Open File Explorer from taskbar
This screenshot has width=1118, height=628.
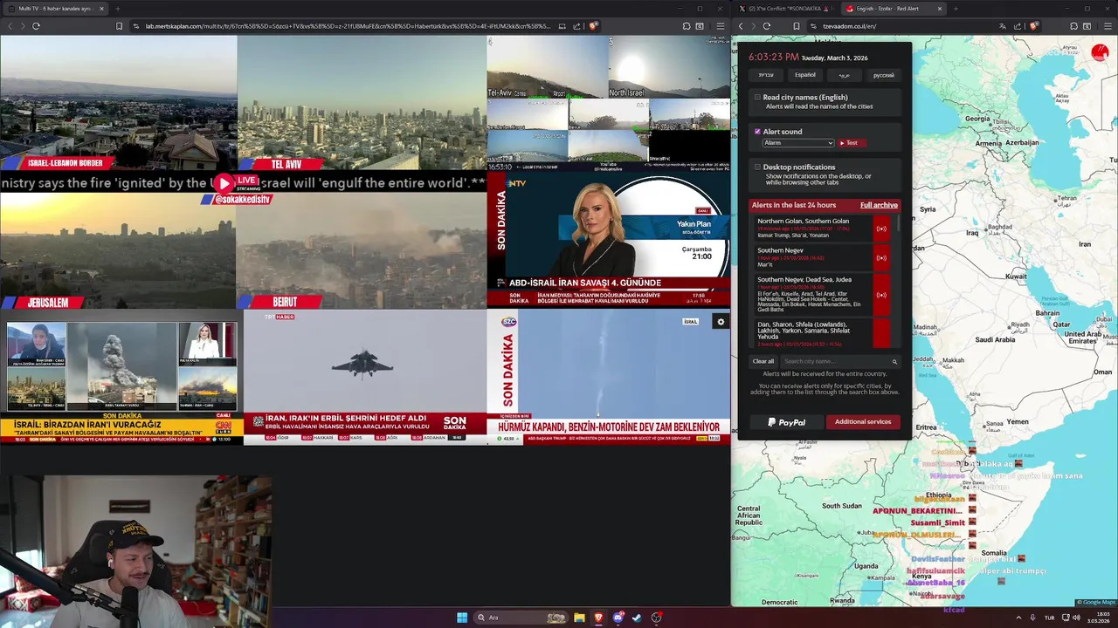coord(579,618)
